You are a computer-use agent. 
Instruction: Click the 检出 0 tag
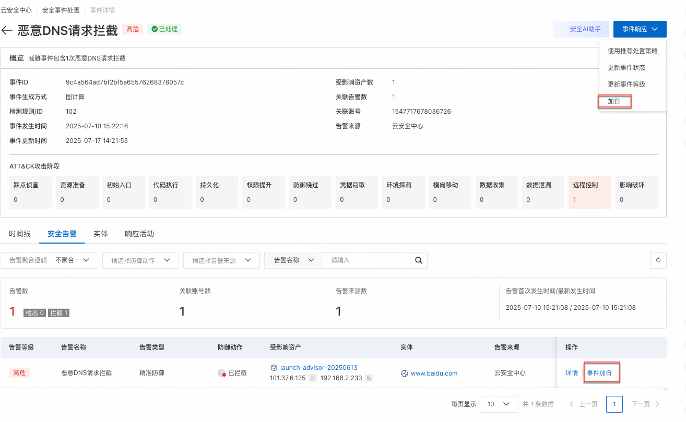(34, 312)
